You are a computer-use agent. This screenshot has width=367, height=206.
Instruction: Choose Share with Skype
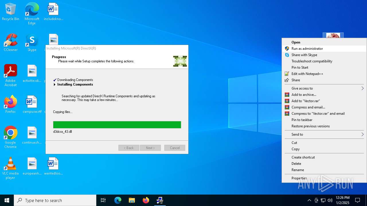(x=324, y=55)
